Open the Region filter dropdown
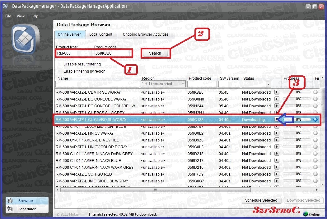 [183, 84]
